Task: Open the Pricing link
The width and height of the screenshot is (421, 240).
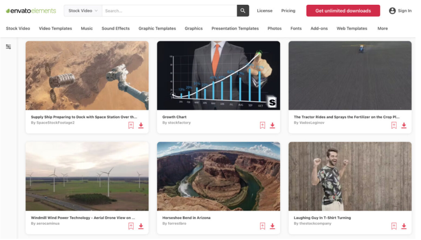Action: (288, 11)
